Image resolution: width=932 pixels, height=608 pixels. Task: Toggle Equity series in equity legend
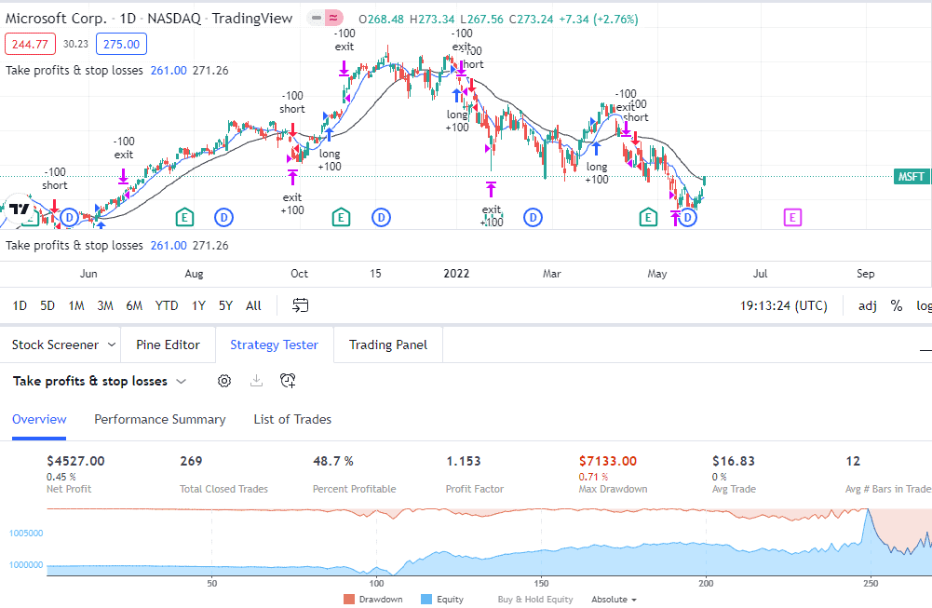[442, 599]
